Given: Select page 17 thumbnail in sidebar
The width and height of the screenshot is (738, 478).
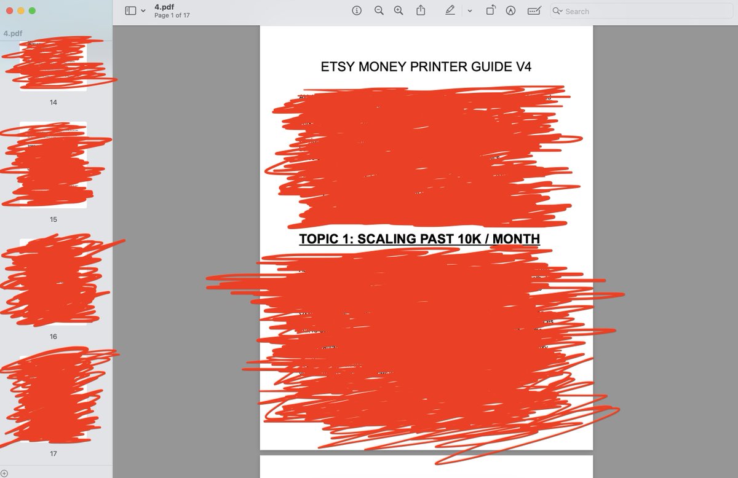Looking at the screenshot, I should pyautogui.click(x=54, y=399).
